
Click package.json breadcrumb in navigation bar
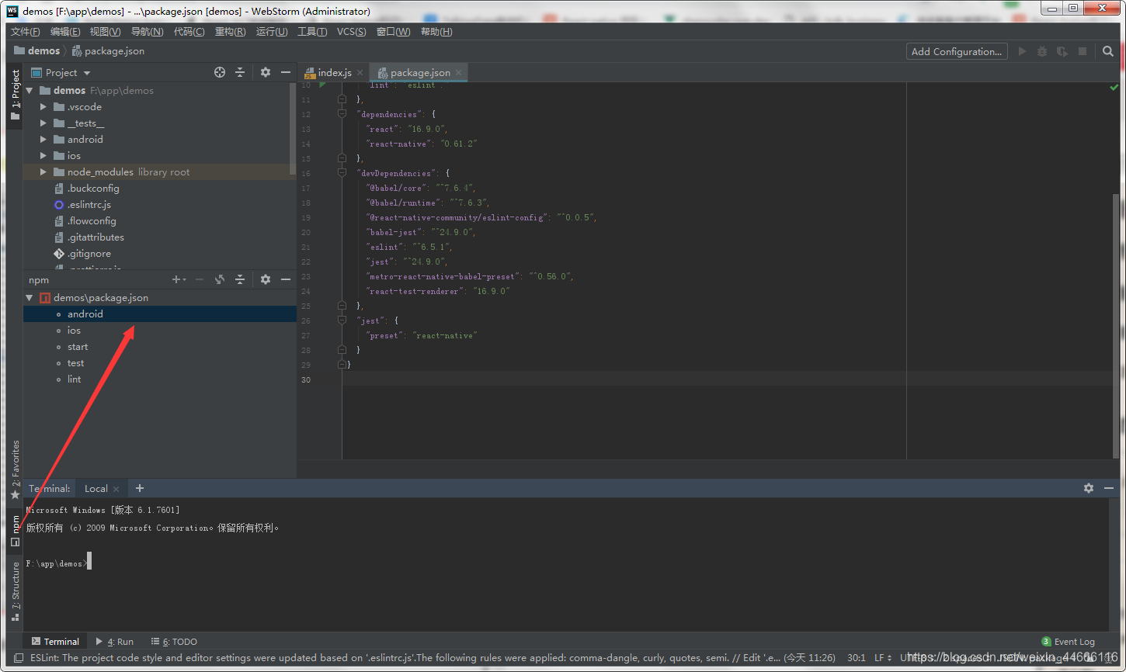(108, 51)
